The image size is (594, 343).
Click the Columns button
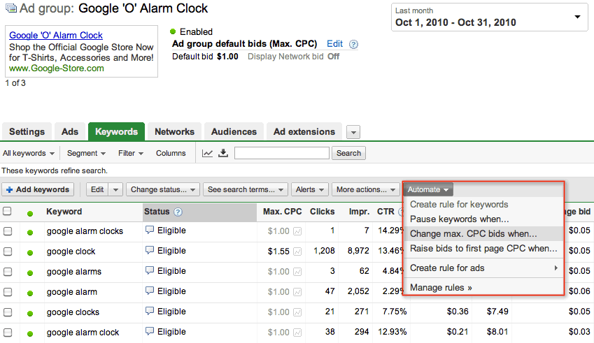tap(171, 153)
